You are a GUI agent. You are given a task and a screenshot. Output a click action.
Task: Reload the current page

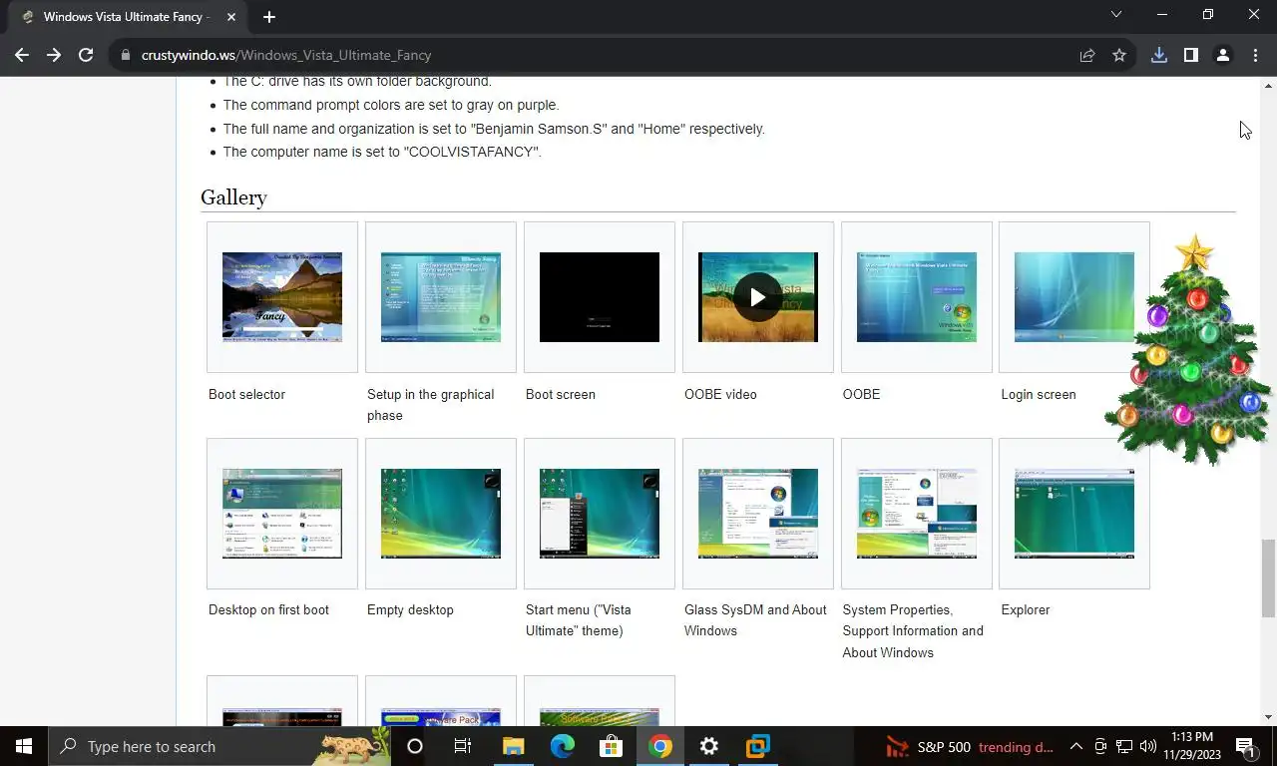(86, 55)
